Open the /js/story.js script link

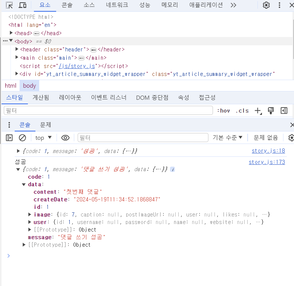tap(77, 66)
